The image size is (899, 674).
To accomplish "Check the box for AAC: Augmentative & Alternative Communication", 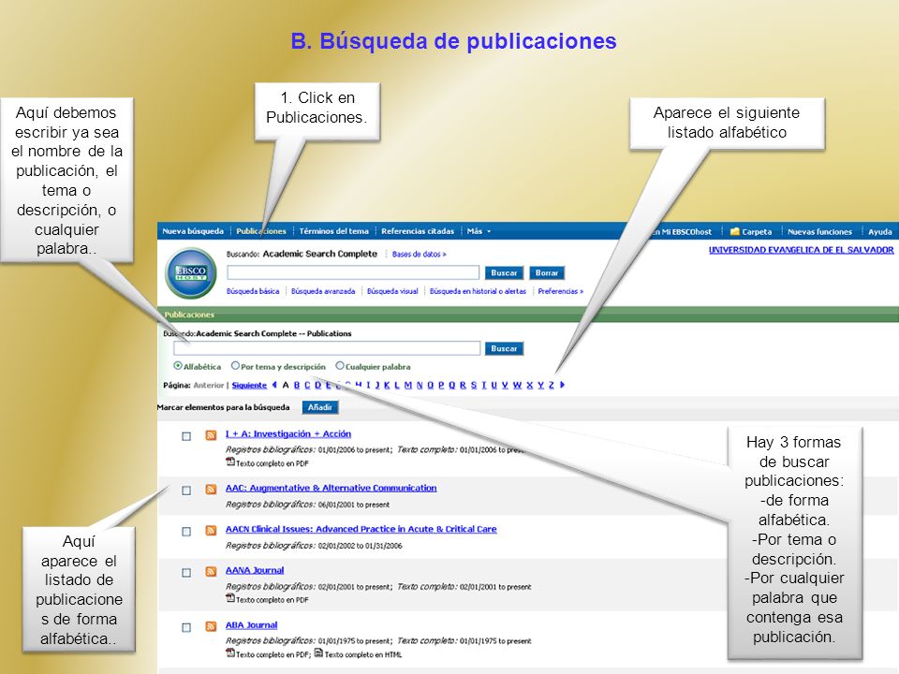I will (186, 491).
